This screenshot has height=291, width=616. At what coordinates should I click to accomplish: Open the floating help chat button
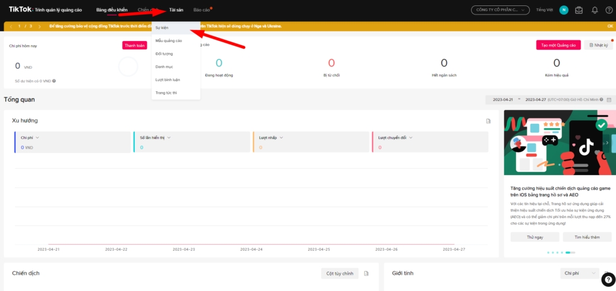pyautogui.click(x=608, y=279)
